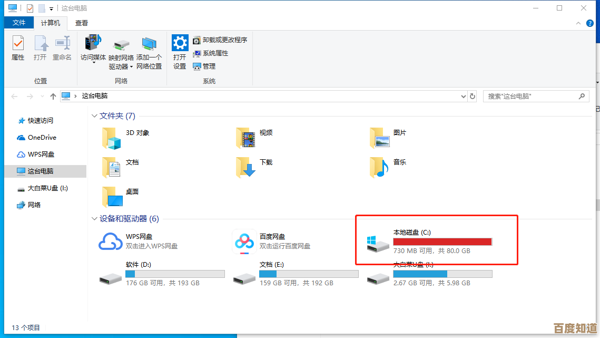Click the search 这台电脑 input box
Image resolution: width=600 pixels, height=338 pixels.
[x=531, y=96]
